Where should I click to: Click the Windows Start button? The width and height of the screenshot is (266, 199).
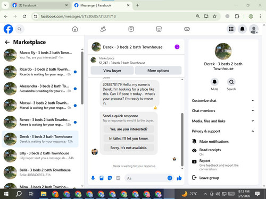point(6,194)
